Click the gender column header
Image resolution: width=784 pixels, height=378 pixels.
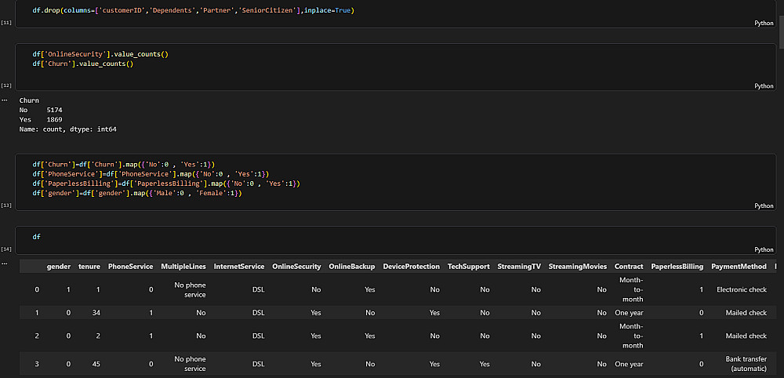[59, 267]
